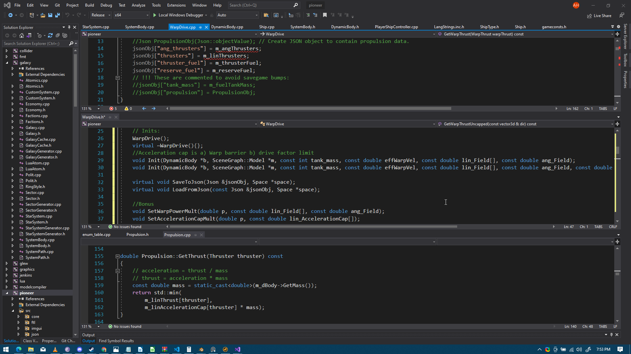Switch views icon in Solution Explorer toolbar
Screen dimensions: 631x354
pos(29,35)
